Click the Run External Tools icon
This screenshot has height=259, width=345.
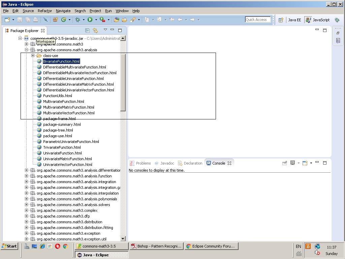(x=102, y=20)
